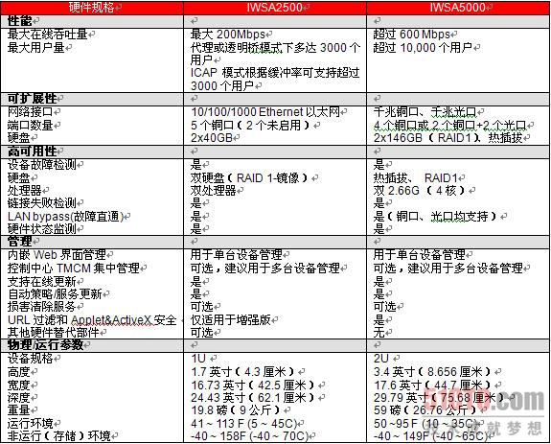Screen dimensions: 551x444
Task: Click 千兆铜口、千兆光口 text
Action: coord(425,112)
